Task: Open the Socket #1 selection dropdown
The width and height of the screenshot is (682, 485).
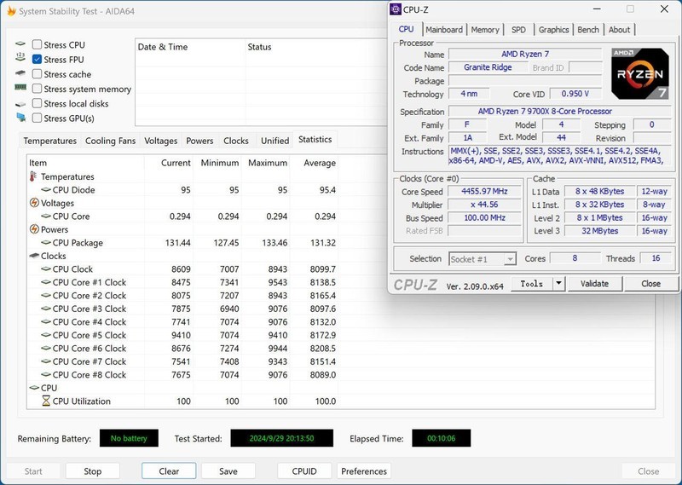Action: point(483,259)
